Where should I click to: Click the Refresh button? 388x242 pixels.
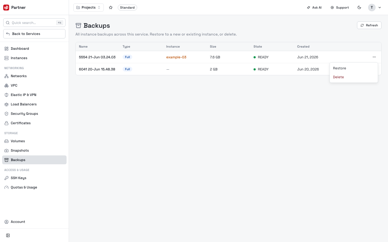[x=369, y=25]
